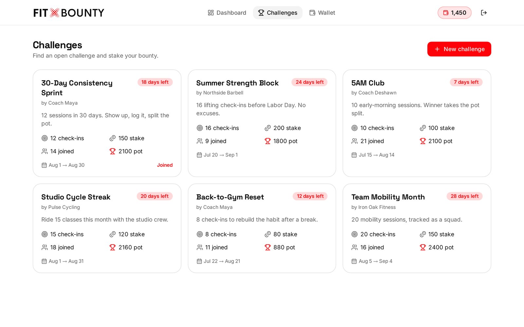Image resolution: width=524 pixels, height=327 pixels.
Task: Create a New challenge
Action: 459,49
